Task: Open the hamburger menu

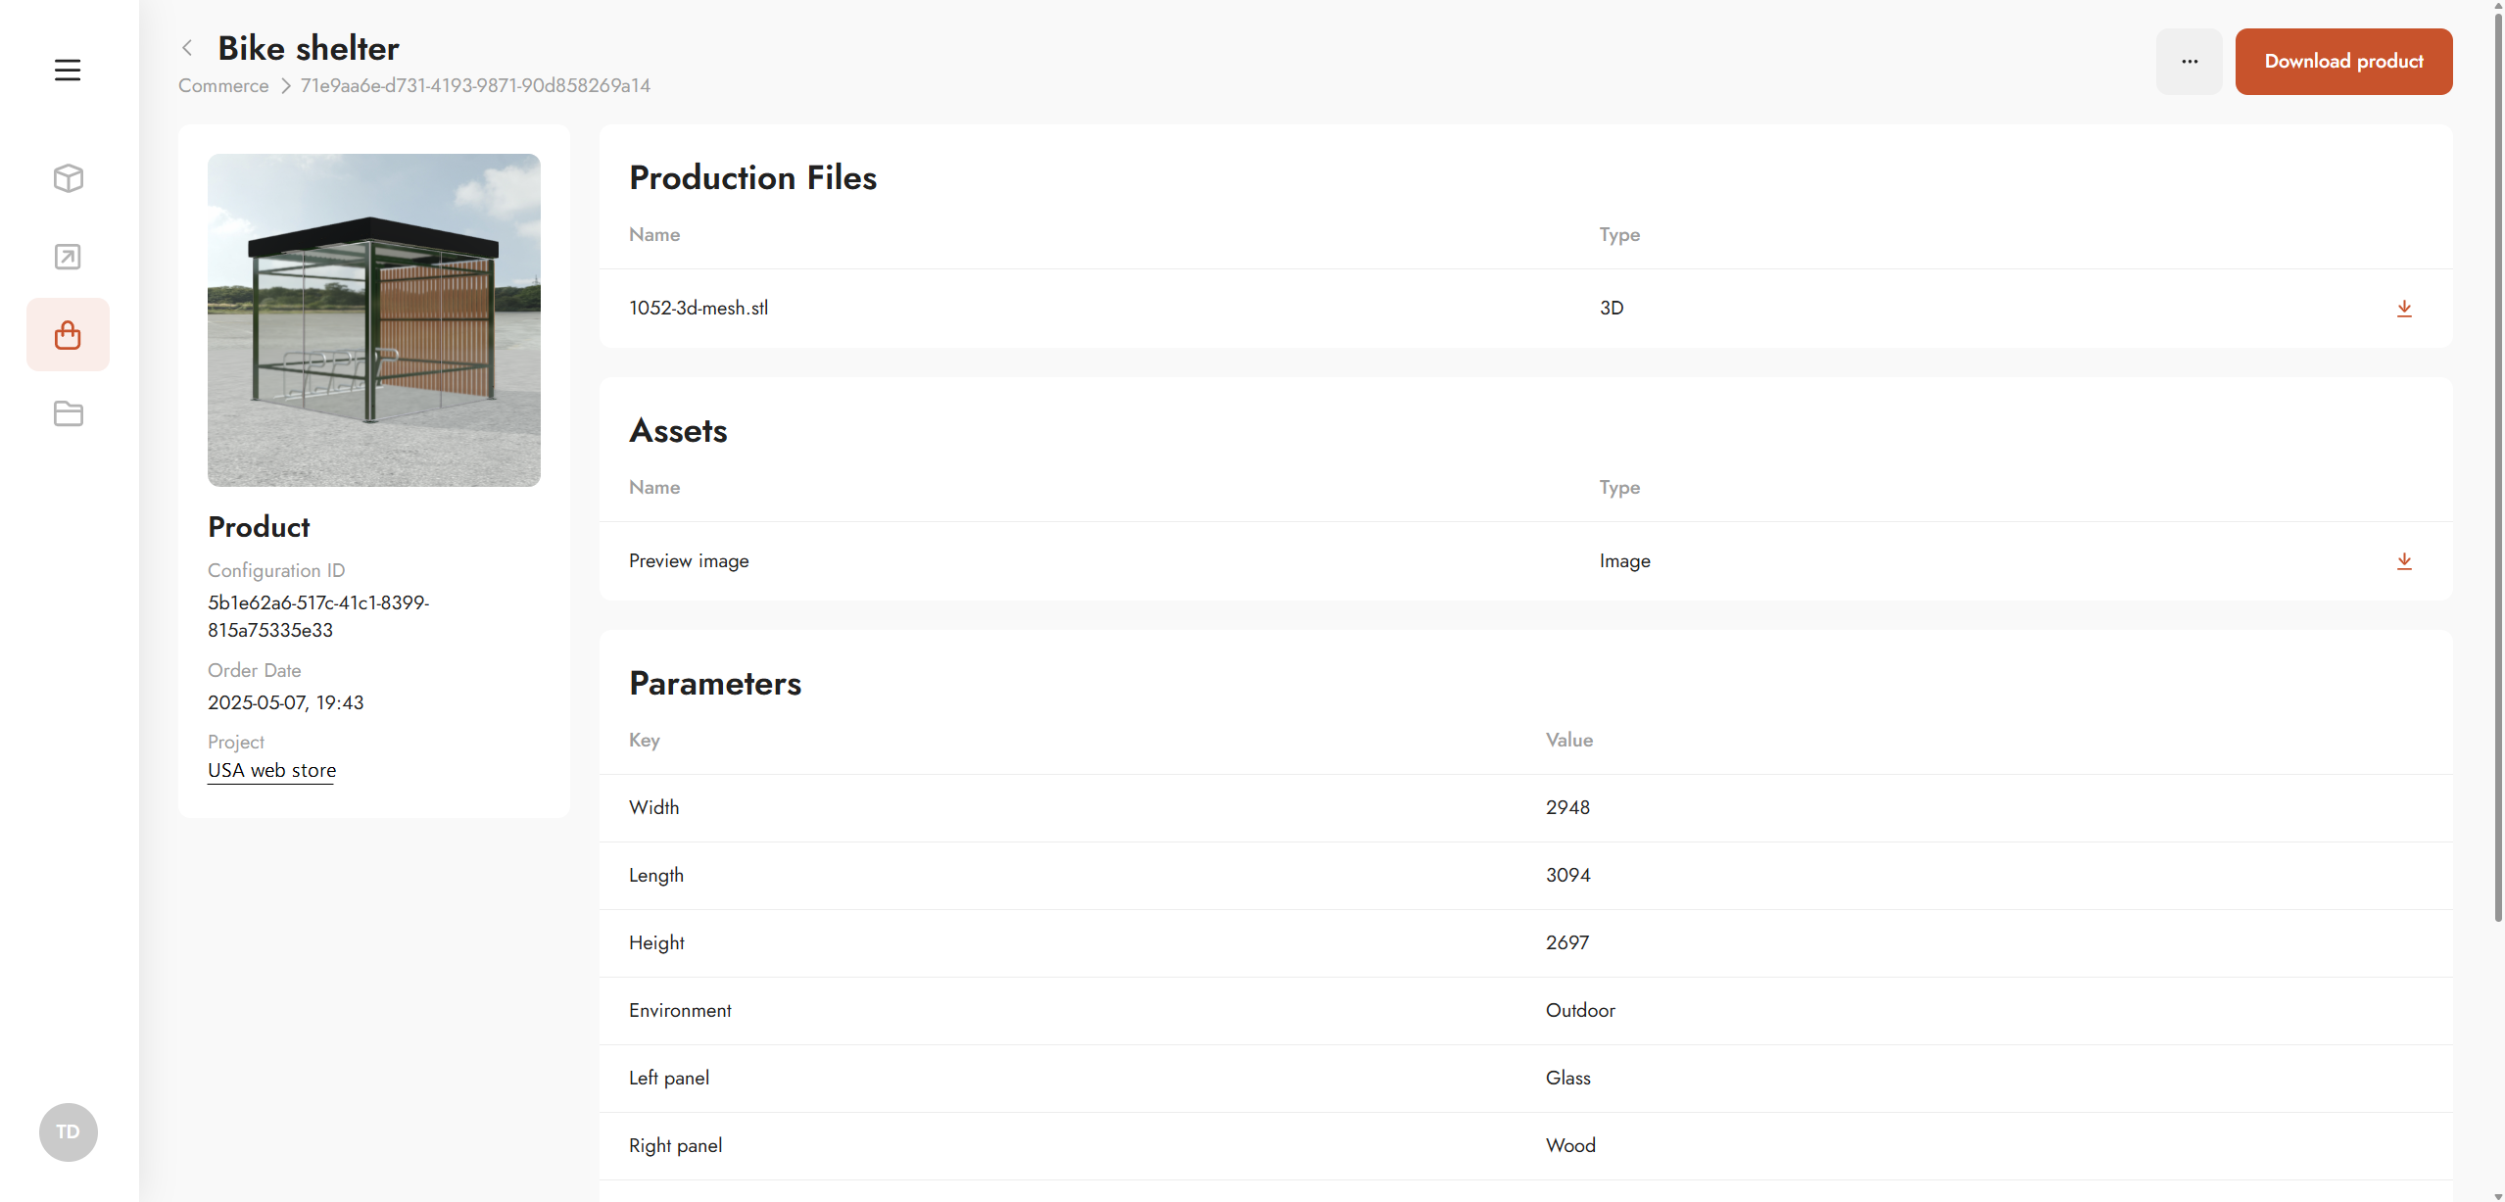Action: click(x=68, y=70)
